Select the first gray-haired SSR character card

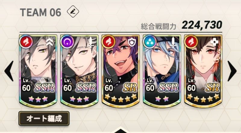pos(38,71)
